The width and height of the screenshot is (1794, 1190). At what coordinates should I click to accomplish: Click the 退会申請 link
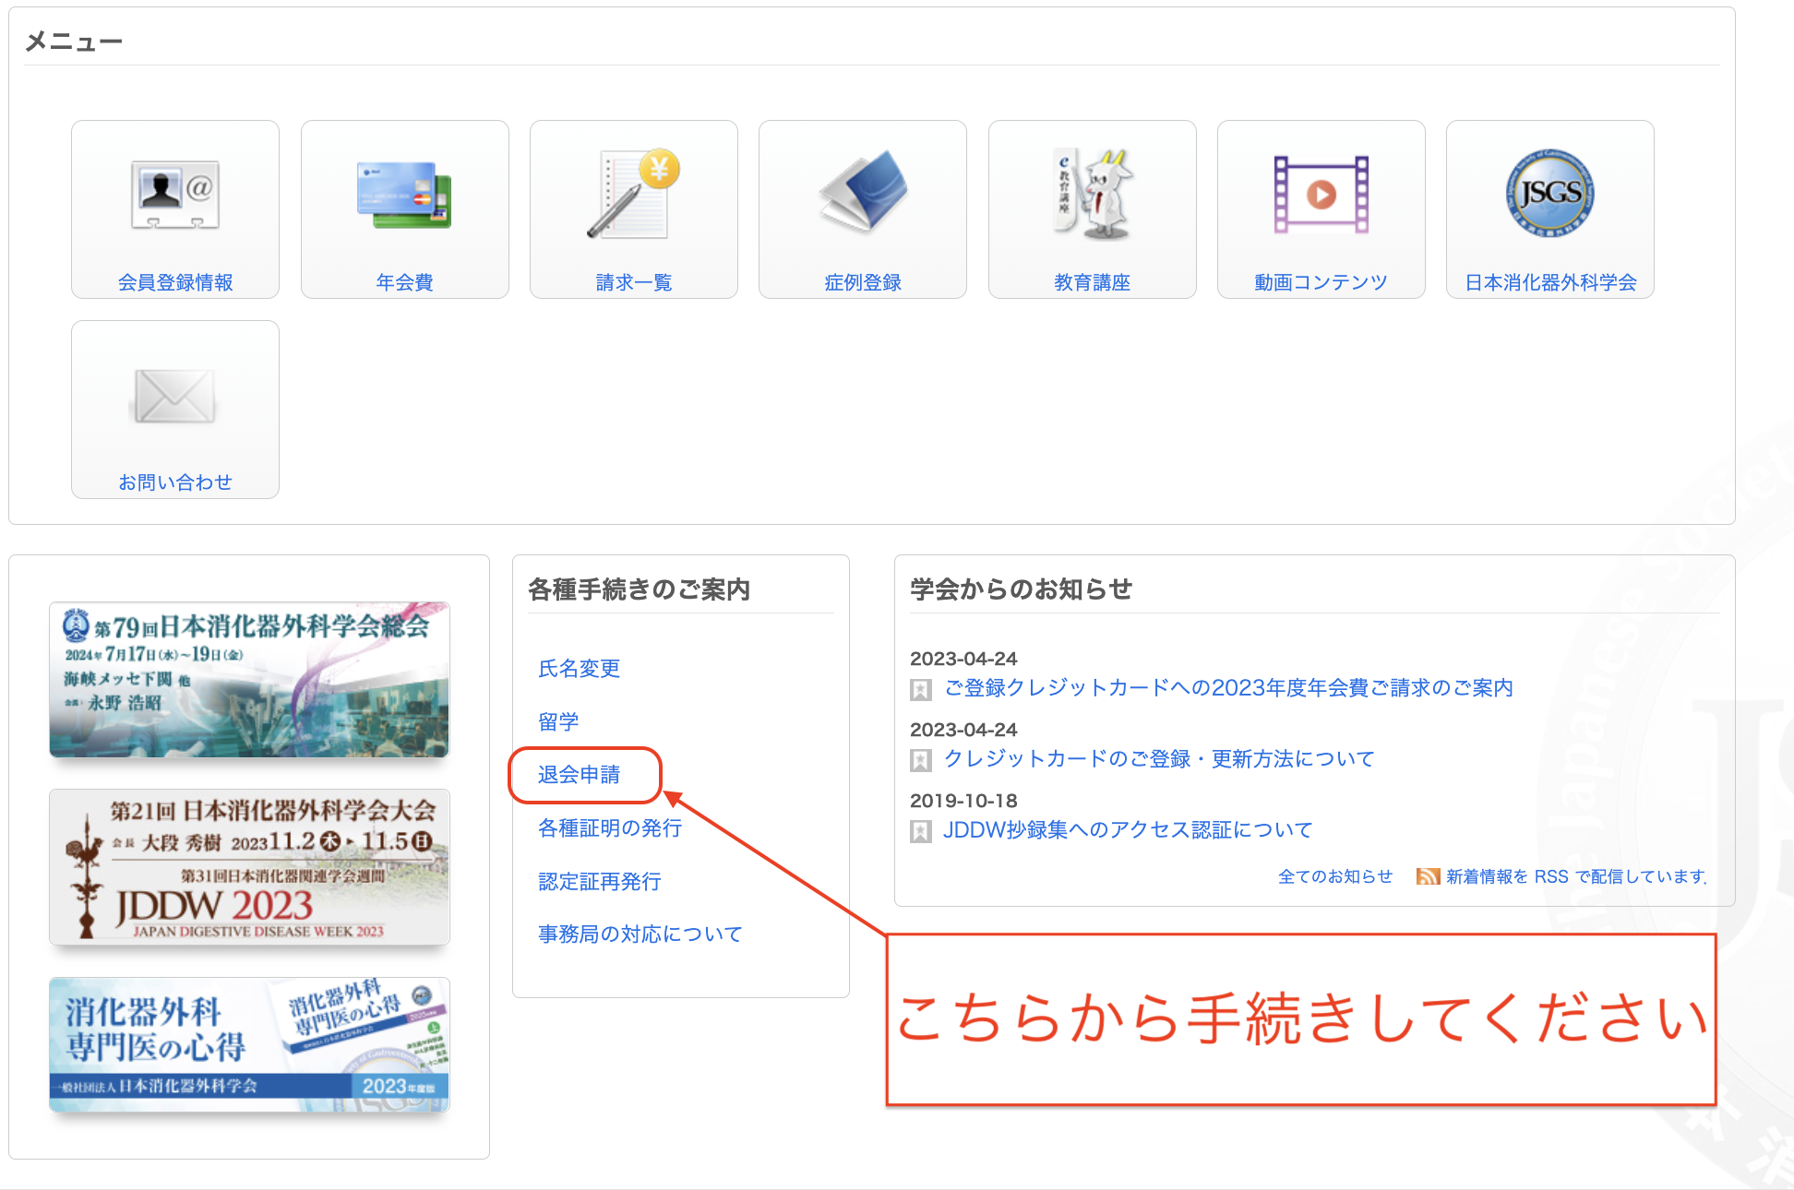579,774
